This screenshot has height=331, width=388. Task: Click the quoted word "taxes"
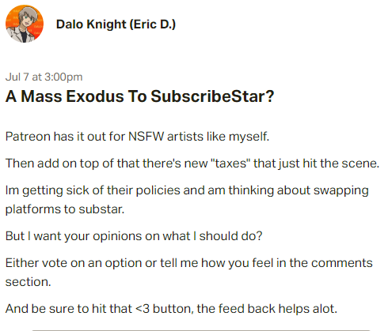tap(230, 164)
